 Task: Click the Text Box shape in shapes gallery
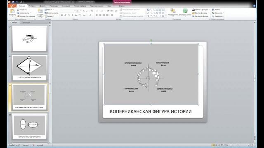[148, 10]
